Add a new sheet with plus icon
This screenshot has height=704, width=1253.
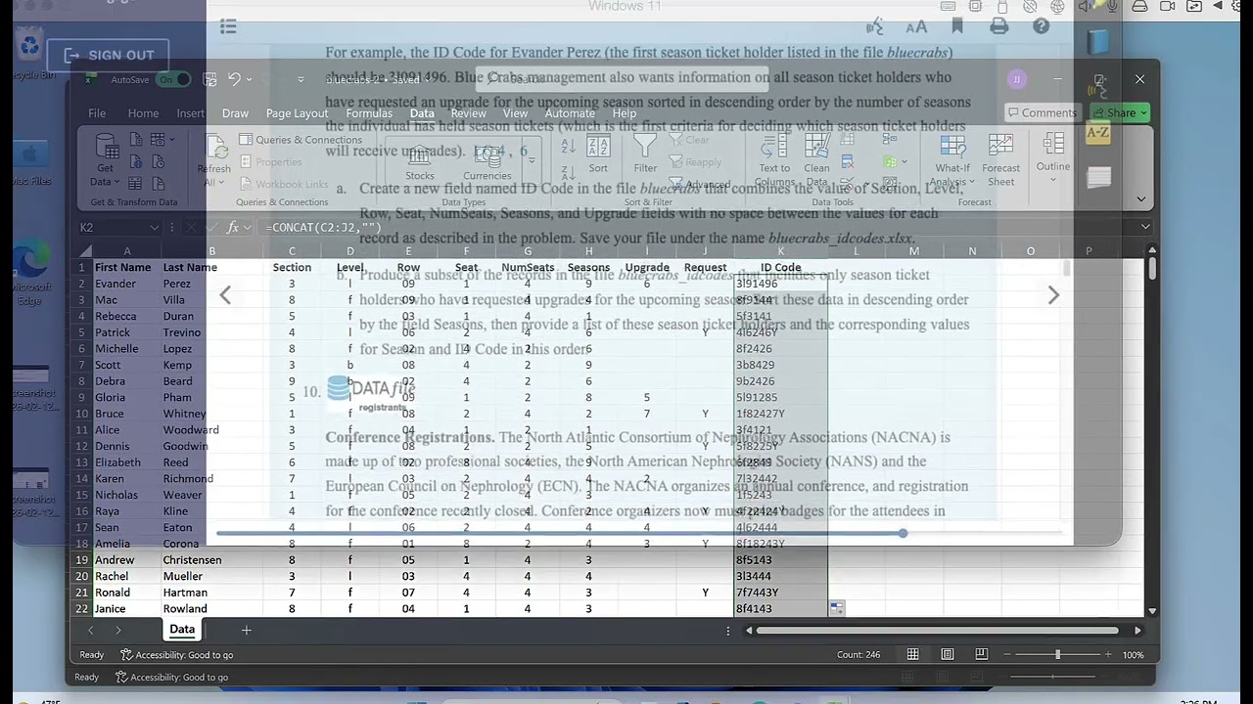(246, 631)
